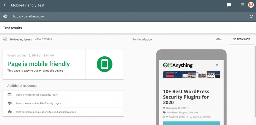
Task: Click the Rendered page label
Action: pyautogui.click(x=142, y=40)
